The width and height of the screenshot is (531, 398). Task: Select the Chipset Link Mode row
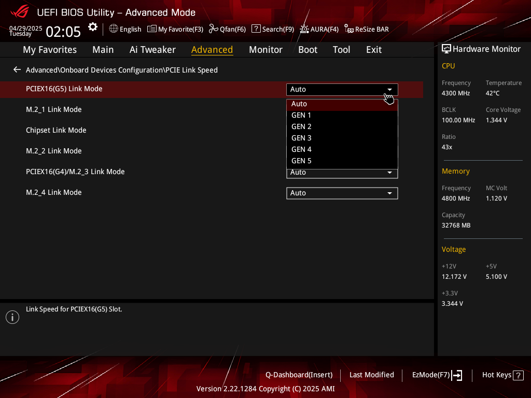point(56,130)
